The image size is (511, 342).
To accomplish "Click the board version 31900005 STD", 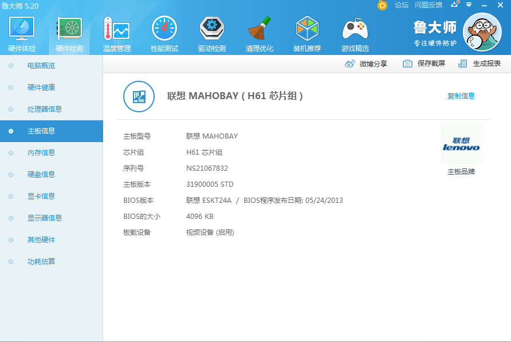I will coord(210,184).
